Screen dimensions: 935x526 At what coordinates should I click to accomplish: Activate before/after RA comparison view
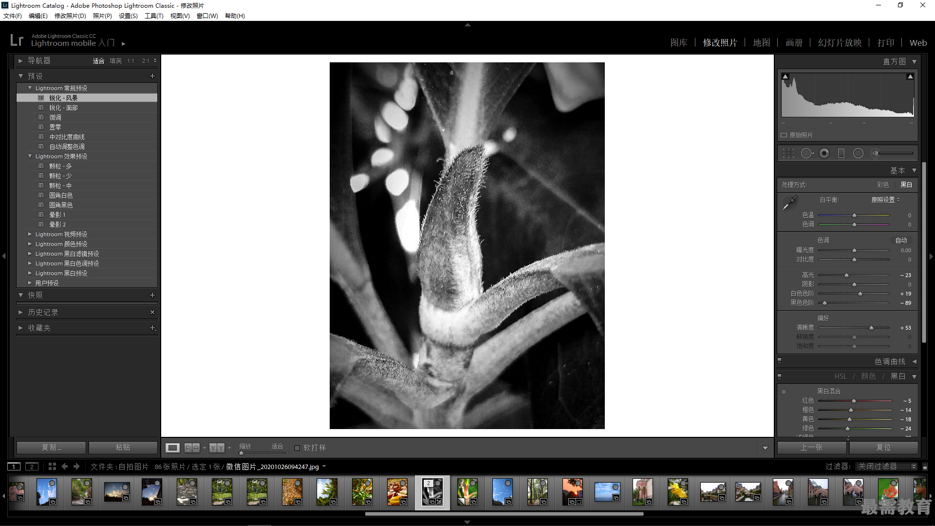pos(192,448)
